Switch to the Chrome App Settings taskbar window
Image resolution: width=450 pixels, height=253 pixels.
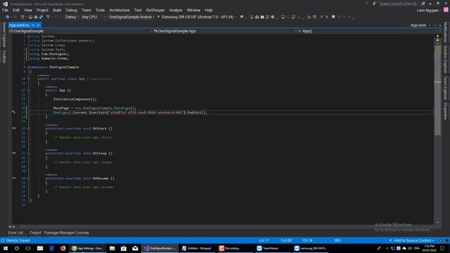tap(87, 248)
